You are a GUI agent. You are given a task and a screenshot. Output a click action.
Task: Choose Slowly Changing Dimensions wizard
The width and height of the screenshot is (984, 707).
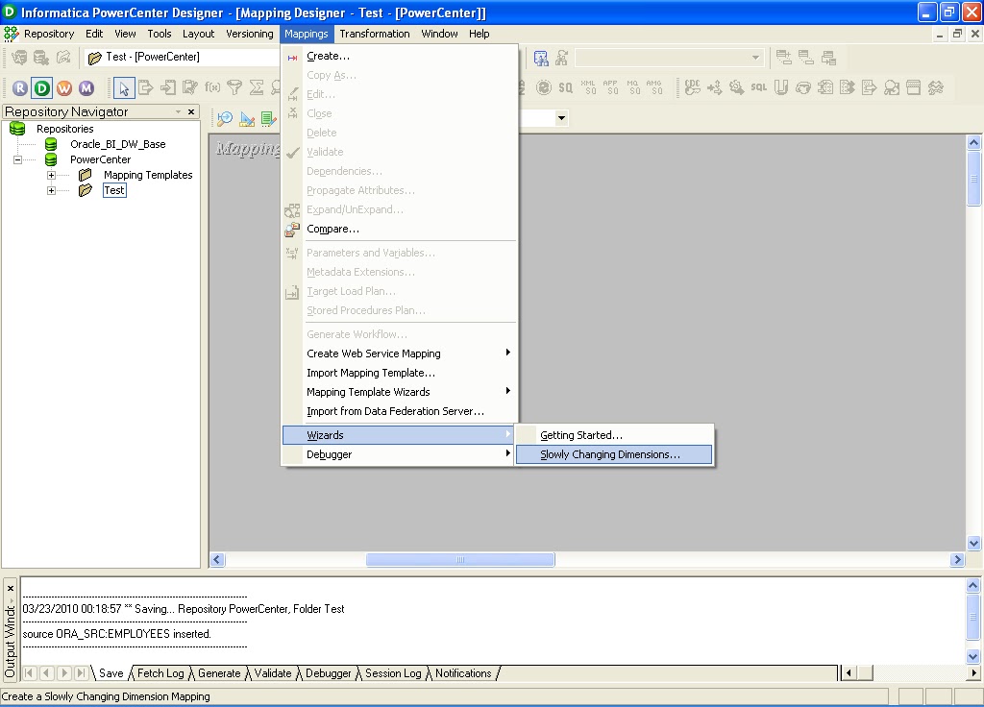614,454
